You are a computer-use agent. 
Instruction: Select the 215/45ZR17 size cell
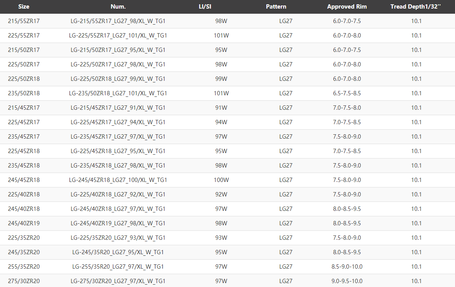point(24,108)
